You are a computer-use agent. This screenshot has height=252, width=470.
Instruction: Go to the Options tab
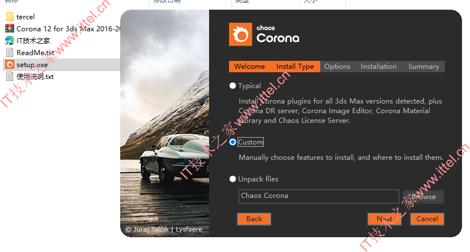(x=337, y=67)
